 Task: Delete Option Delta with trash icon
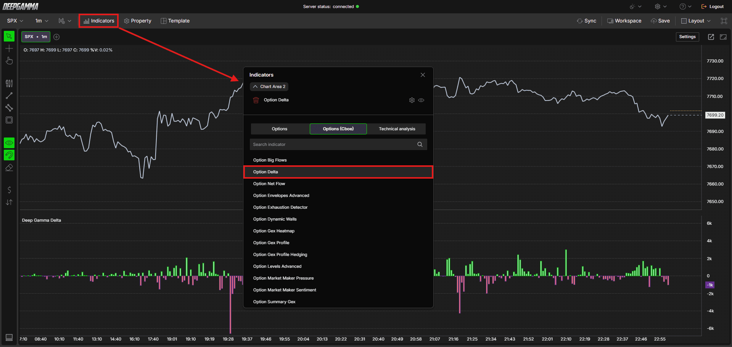pos(256,100)
